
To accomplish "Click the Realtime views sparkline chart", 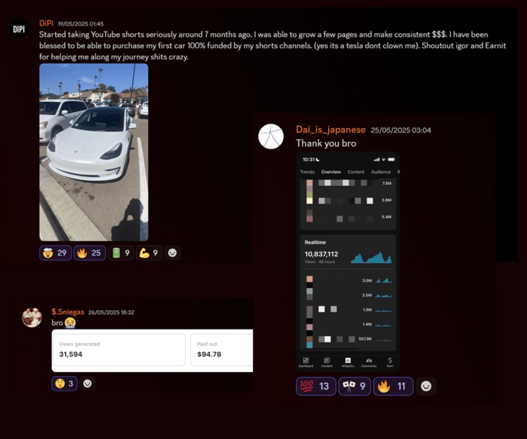I will point(371,257).
